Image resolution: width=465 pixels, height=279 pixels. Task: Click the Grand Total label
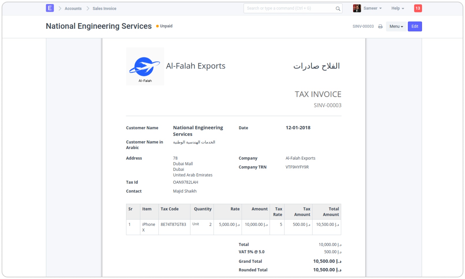pyautogui.click(x=250, y=261)
